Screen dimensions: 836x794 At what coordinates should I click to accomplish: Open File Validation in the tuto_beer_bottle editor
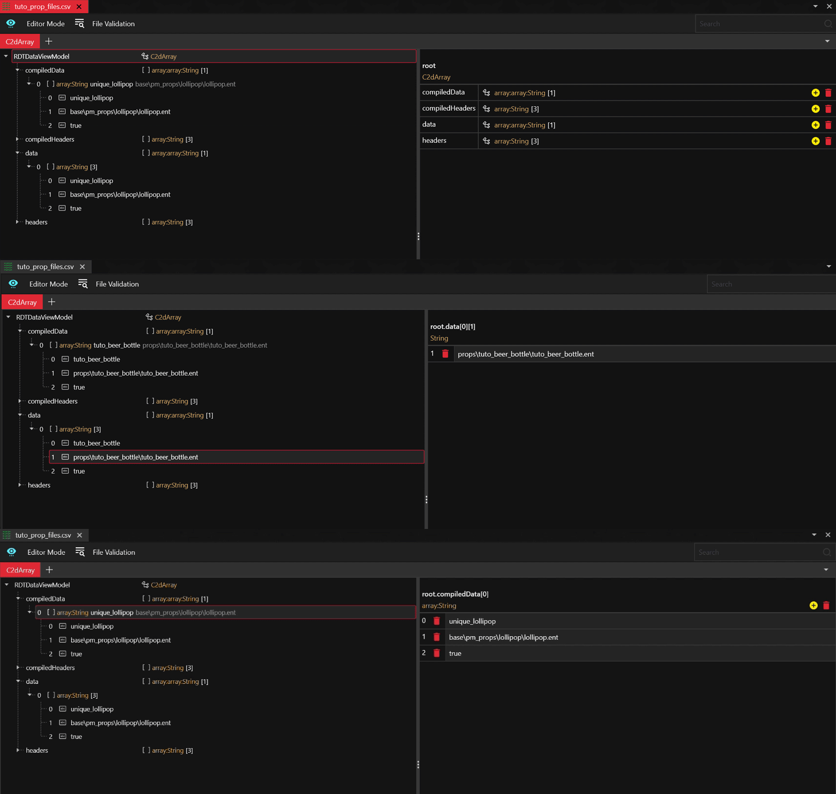coord(117,284)
